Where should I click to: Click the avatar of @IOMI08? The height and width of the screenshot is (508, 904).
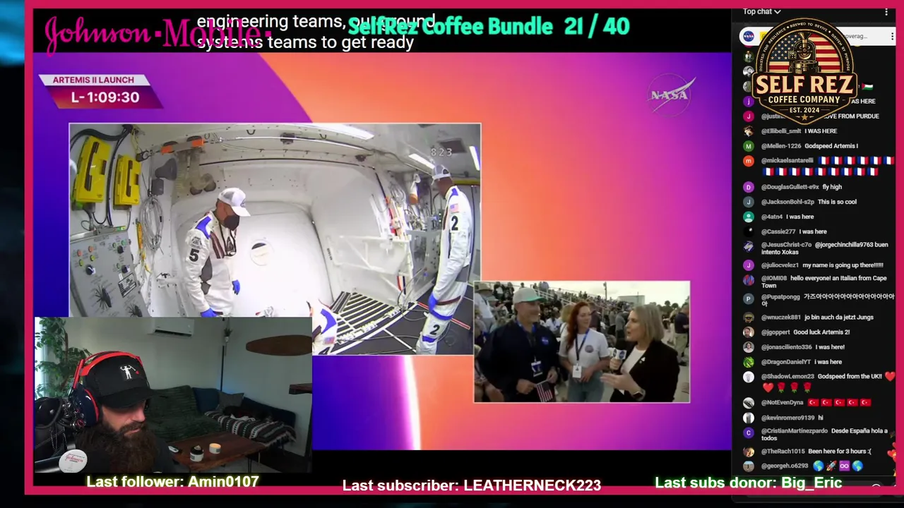pos(749,280)
